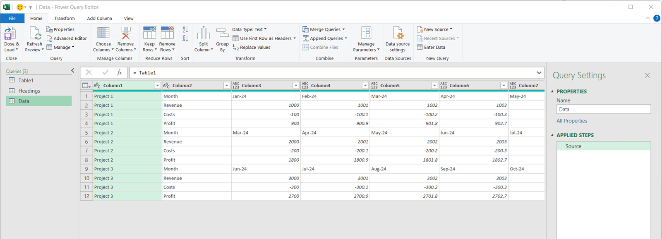The height and width of the screenshot is (239, 662).
Task: Click the Group By icon
Action: pos(222,34)
